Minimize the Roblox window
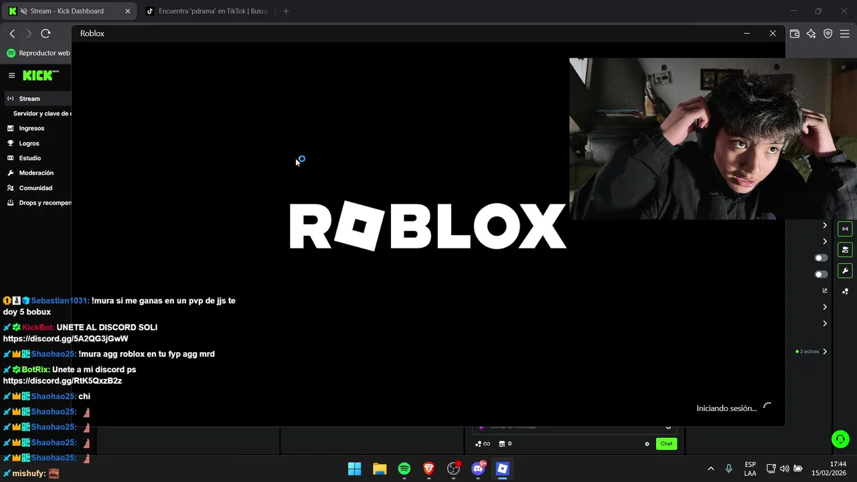857x482 pixels. click(x=747, y=33)
